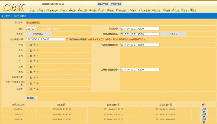Image resolution: width=217 pixels, height=124 pixels.
Task: Open the 总代理 general agent icon
Action: tap(79, 10)
